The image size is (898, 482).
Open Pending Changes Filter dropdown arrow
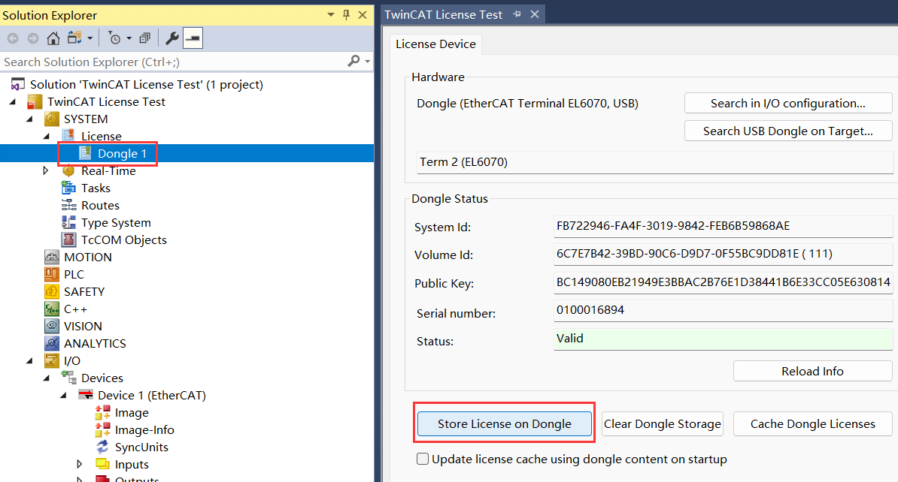click(129, 38)
